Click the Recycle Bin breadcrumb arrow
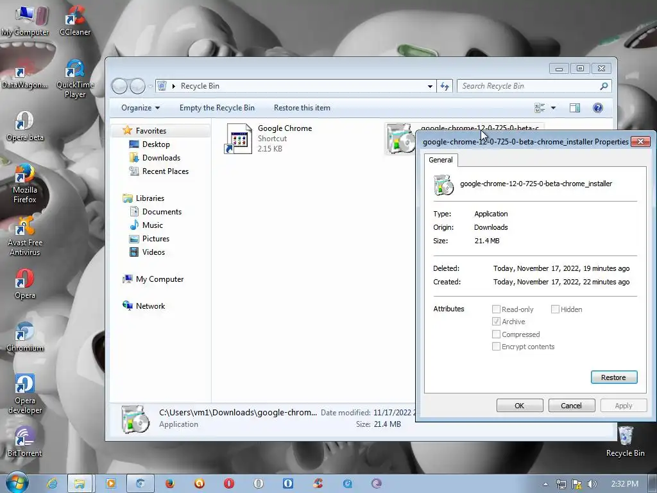 (x=173, y=86)
